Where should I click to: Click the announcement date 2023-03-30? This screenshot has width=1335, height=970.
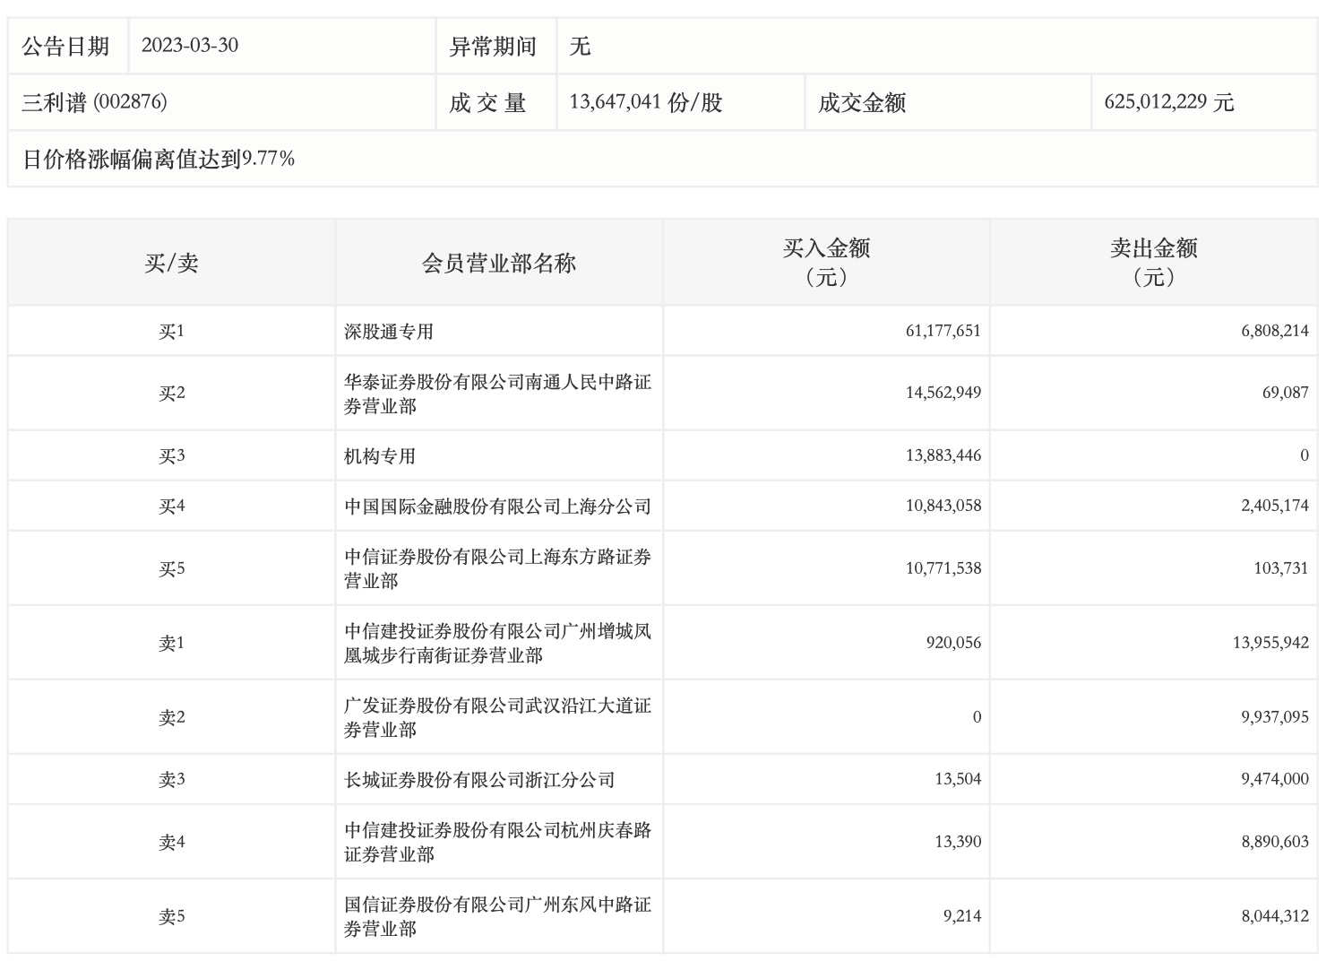point(190,46)
